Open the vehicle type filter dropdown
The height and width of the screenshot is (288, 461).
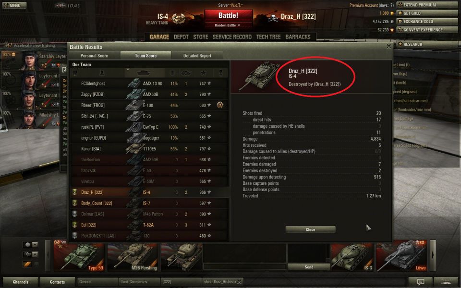pyautogui.click(x=31, y=254)
